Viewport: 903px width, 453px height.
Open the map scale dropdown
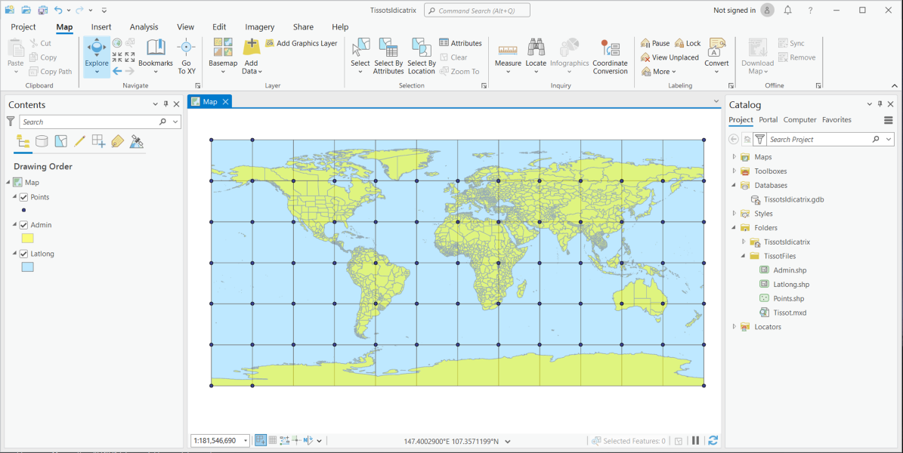[x=246, y=441]
